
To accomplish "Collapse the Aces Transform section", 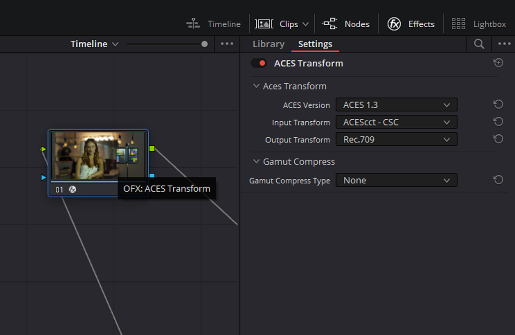I will click(256, 86).
